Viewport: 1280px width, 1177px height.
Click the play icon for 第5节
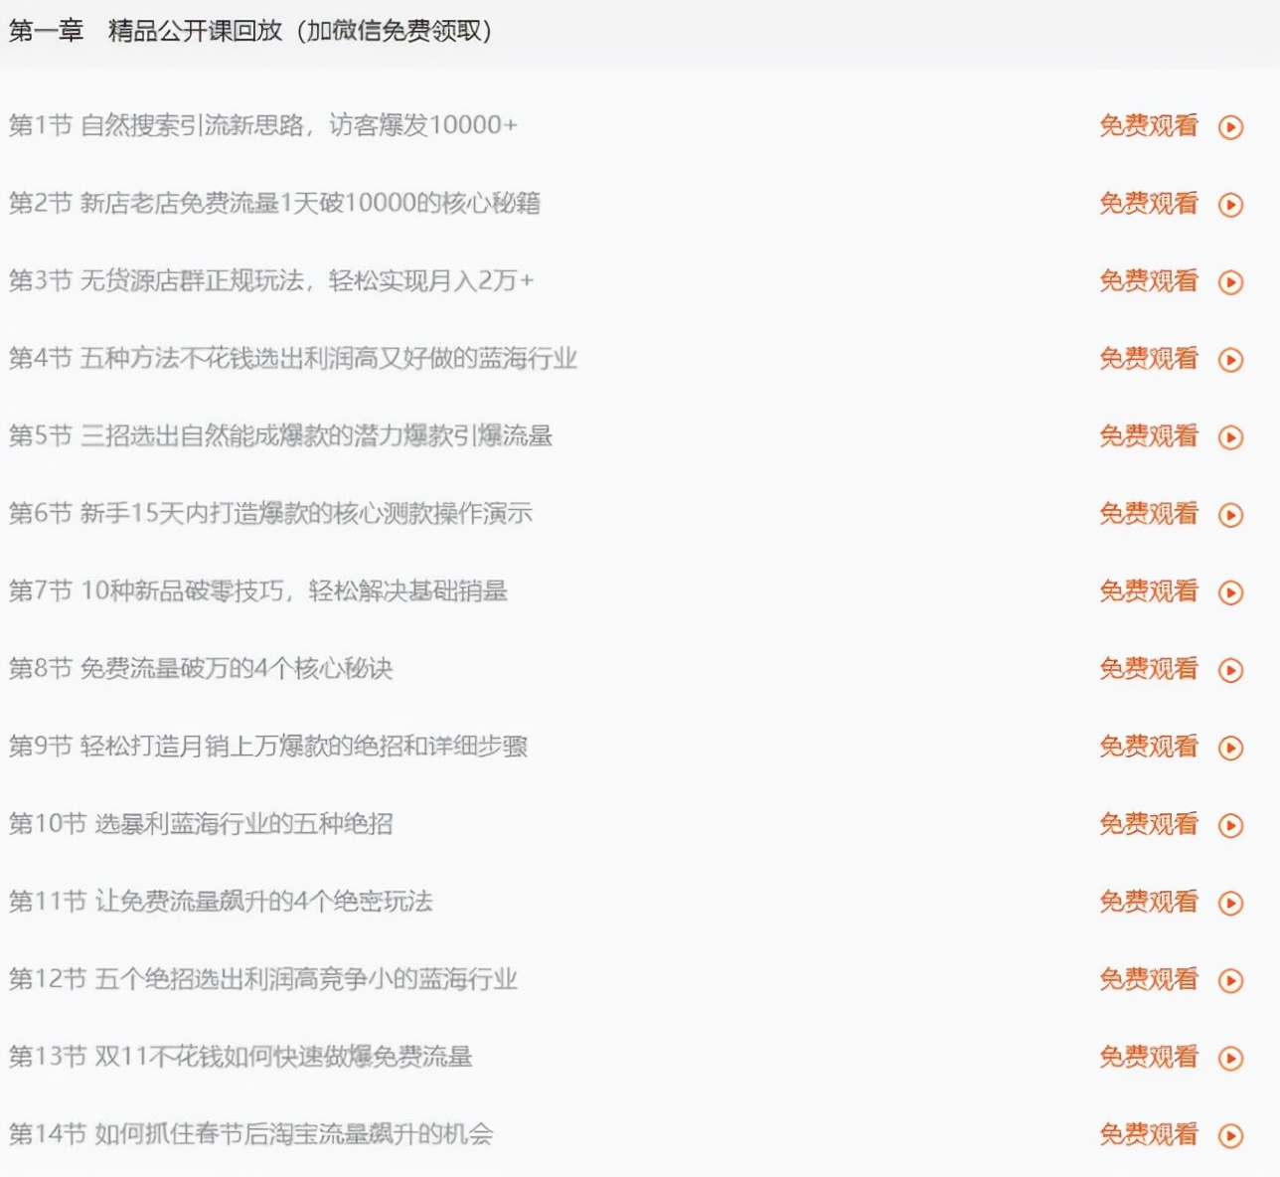tap(1230, 437)
